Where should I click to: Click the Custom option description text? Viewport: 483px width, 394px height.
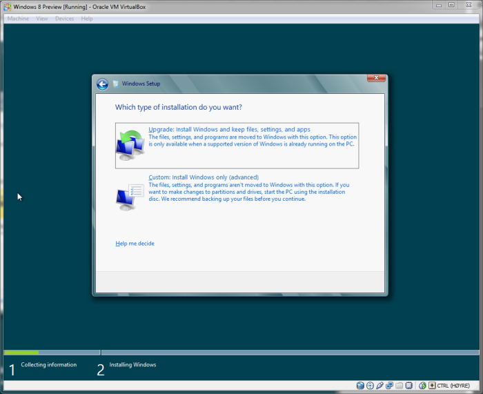[x=249, y=192]
